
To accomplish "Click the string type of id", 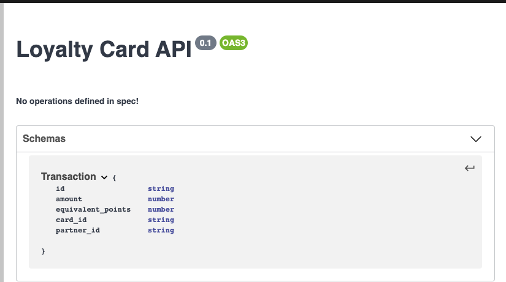I will [161, 188].
